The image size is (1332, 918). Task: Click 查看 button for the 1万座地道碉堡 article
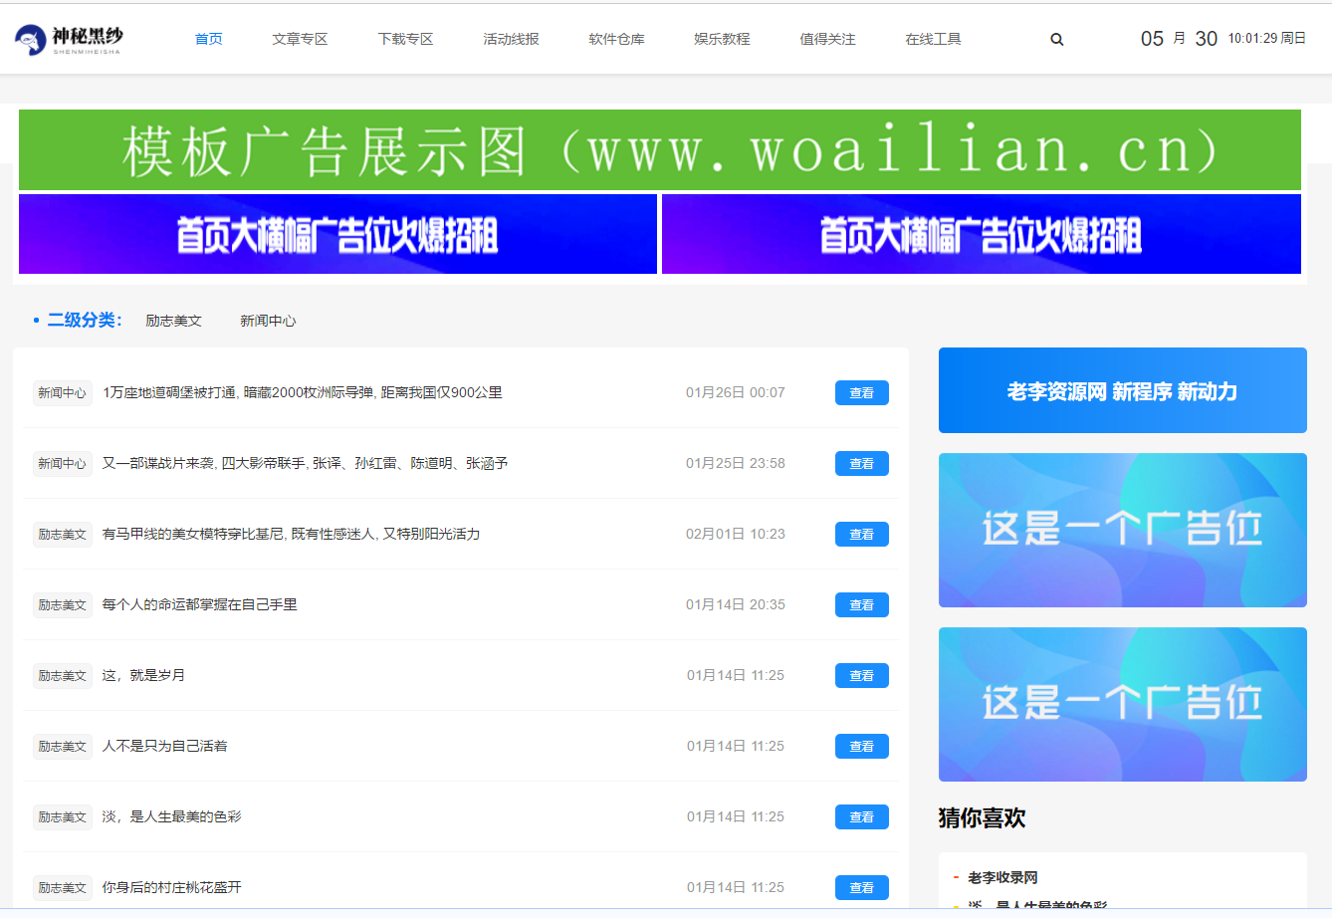861,393
